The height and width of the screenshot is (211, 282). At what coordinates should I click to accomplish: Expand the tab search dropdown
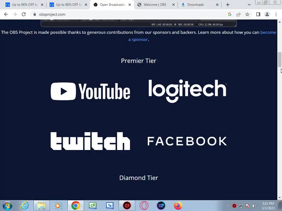(249, 5)
